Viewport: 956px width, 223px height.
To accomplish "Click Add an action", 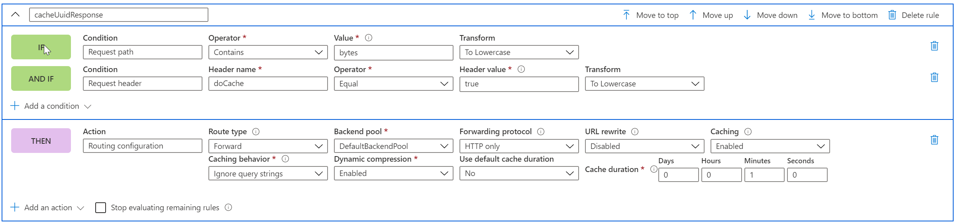I will click(47, 208).
